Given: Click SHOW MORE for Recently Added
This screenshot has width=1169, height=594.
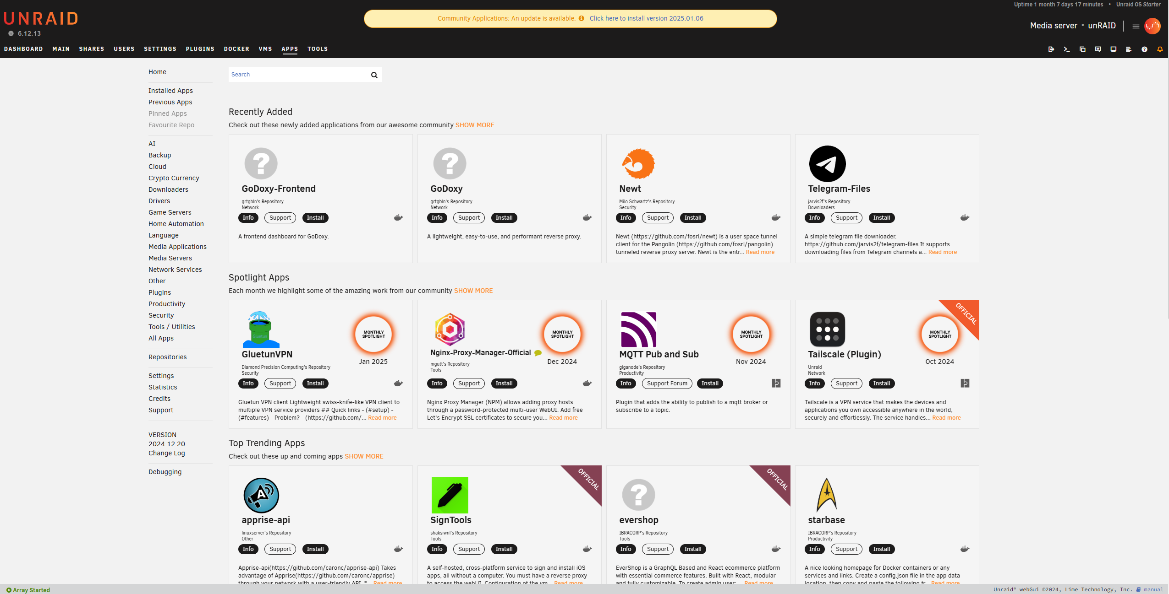Looking at the screenshot, I should click(x=475, y=125).
